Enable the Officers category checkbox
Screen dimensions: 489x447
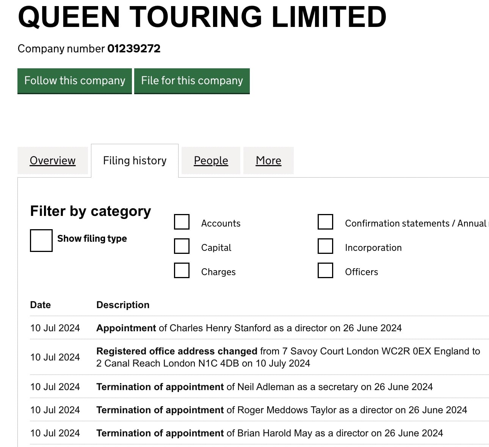(325, 271)
